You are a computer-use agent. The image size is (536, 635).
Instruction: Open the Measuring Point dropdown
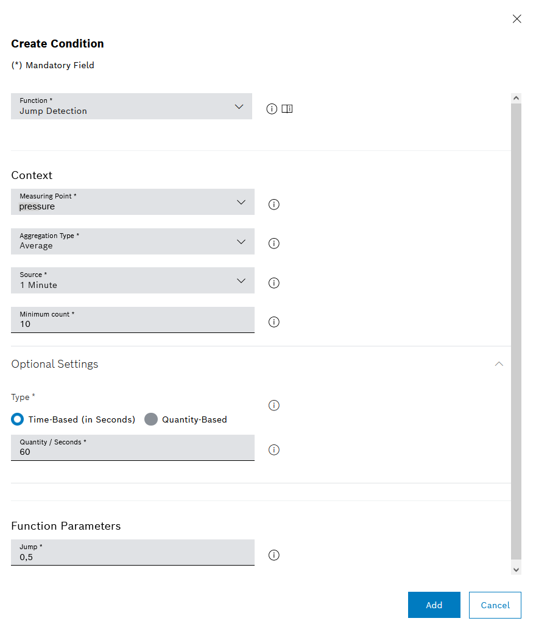coord(133,202)
